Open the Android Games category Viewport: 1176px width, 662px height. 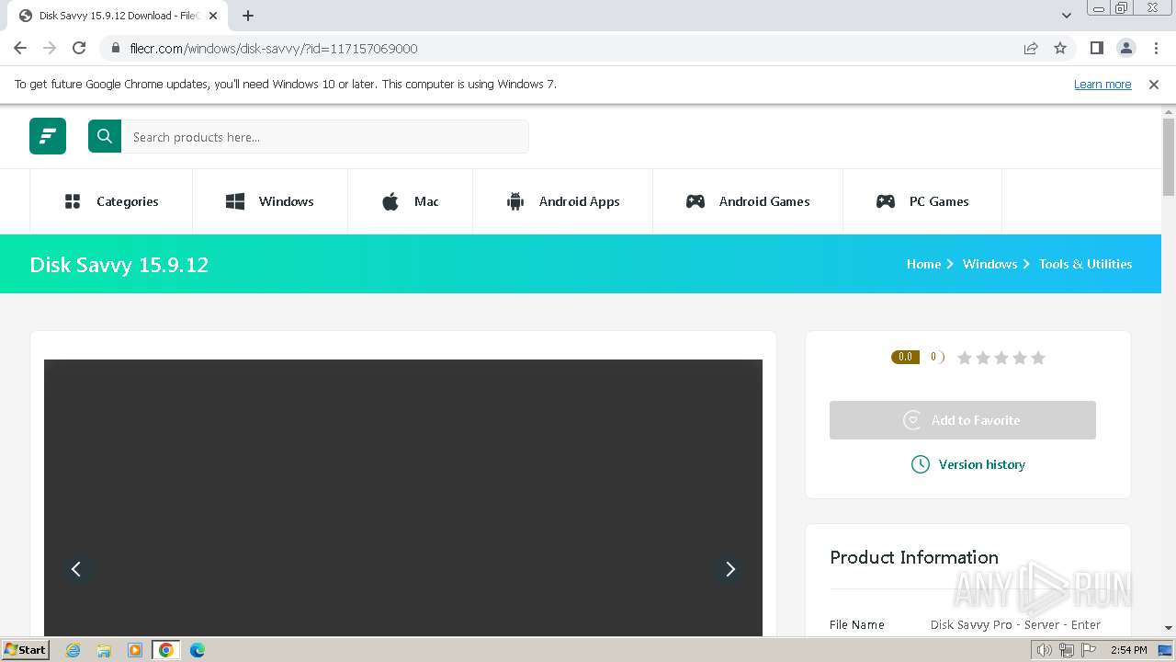point(748,201)
